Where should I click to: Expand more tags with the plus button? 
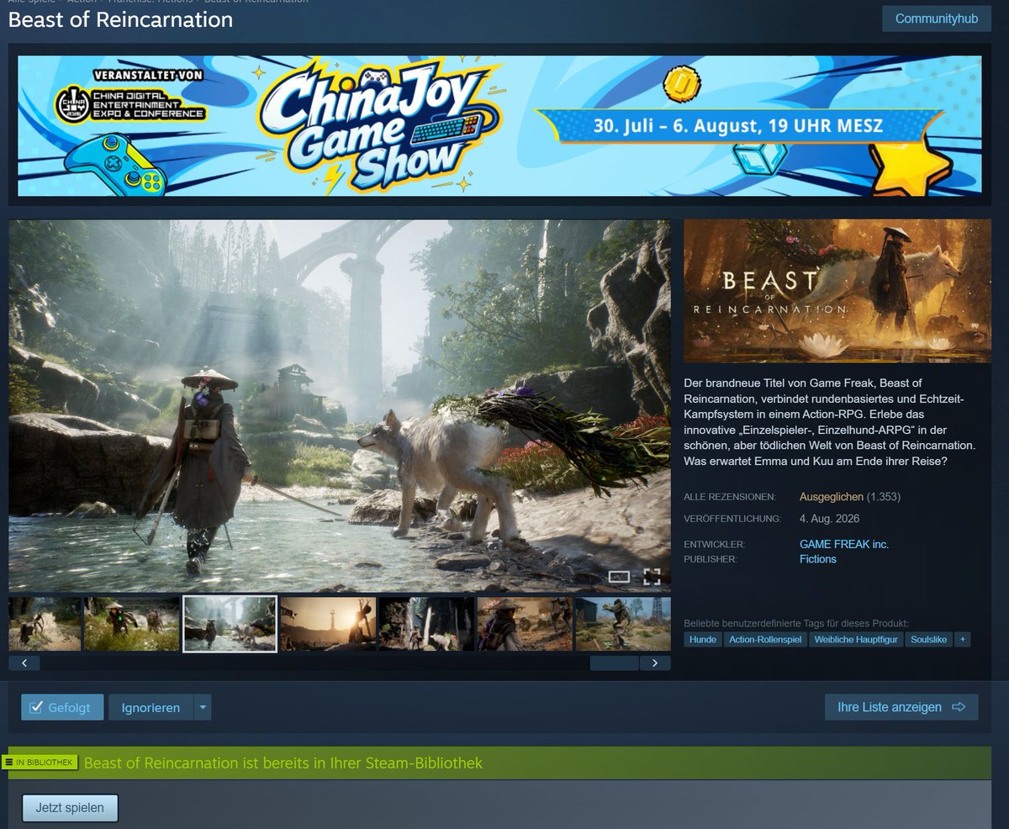963,640
